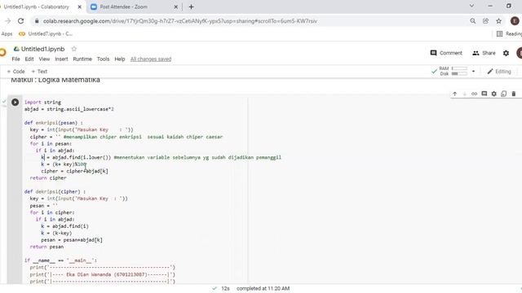
Task: Open the browser profile avatar
Action: 515,21
